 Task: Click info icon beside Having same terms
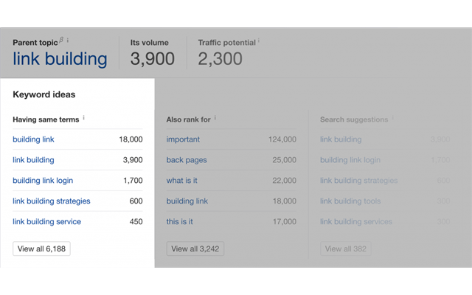(x=84, y=117)
